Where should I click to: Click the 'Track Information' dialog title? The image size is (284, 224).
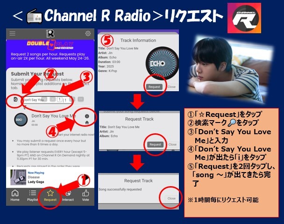138,40
